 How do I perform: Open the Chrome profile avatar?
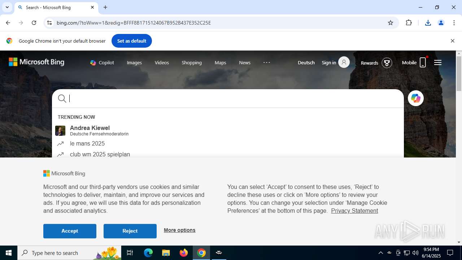pyautogui.click(x=441, y=23)
